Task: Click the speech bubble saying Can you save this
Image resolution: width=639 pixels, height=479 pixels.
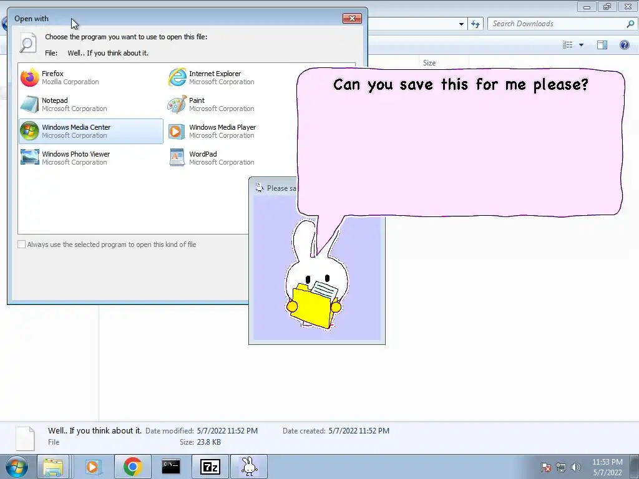Action: [x=461, y=143]
